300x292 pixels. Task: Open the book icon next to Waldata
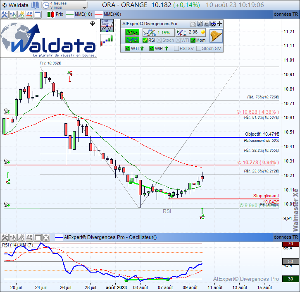(35, 5)
